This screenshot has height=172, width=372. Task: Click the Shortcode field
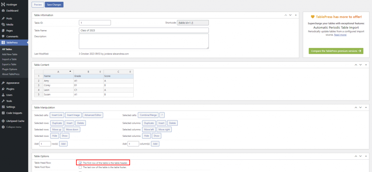(x=193, y=23)
